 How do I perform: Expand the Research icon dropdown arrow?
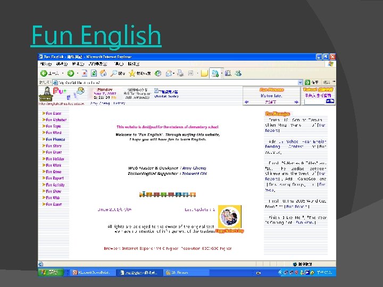click(221, 73)
